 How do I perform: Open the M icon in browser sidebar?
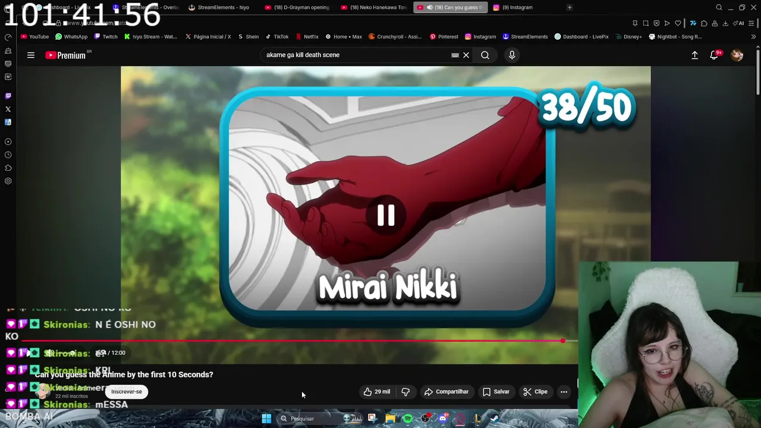tap(8, 77)
